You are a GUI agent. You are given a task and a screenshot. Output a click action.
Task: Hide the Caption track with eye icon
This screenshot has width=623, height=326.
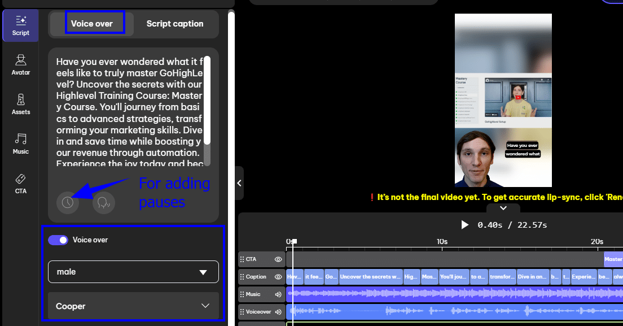tap(278, 277)
